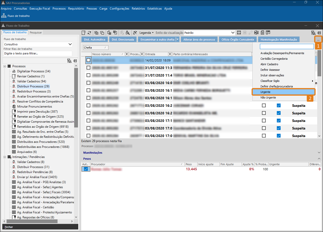Screen dimensions: 323x232
Task: Click Alterar área do processo button
Action: point(199,40)
